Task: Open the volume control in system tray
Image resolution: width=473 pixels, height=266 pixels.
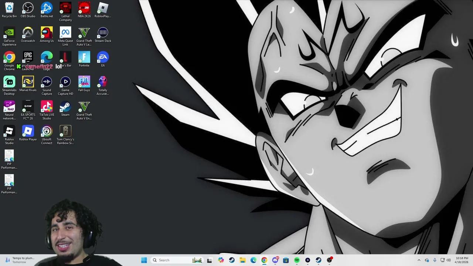Action: (449, 260)
